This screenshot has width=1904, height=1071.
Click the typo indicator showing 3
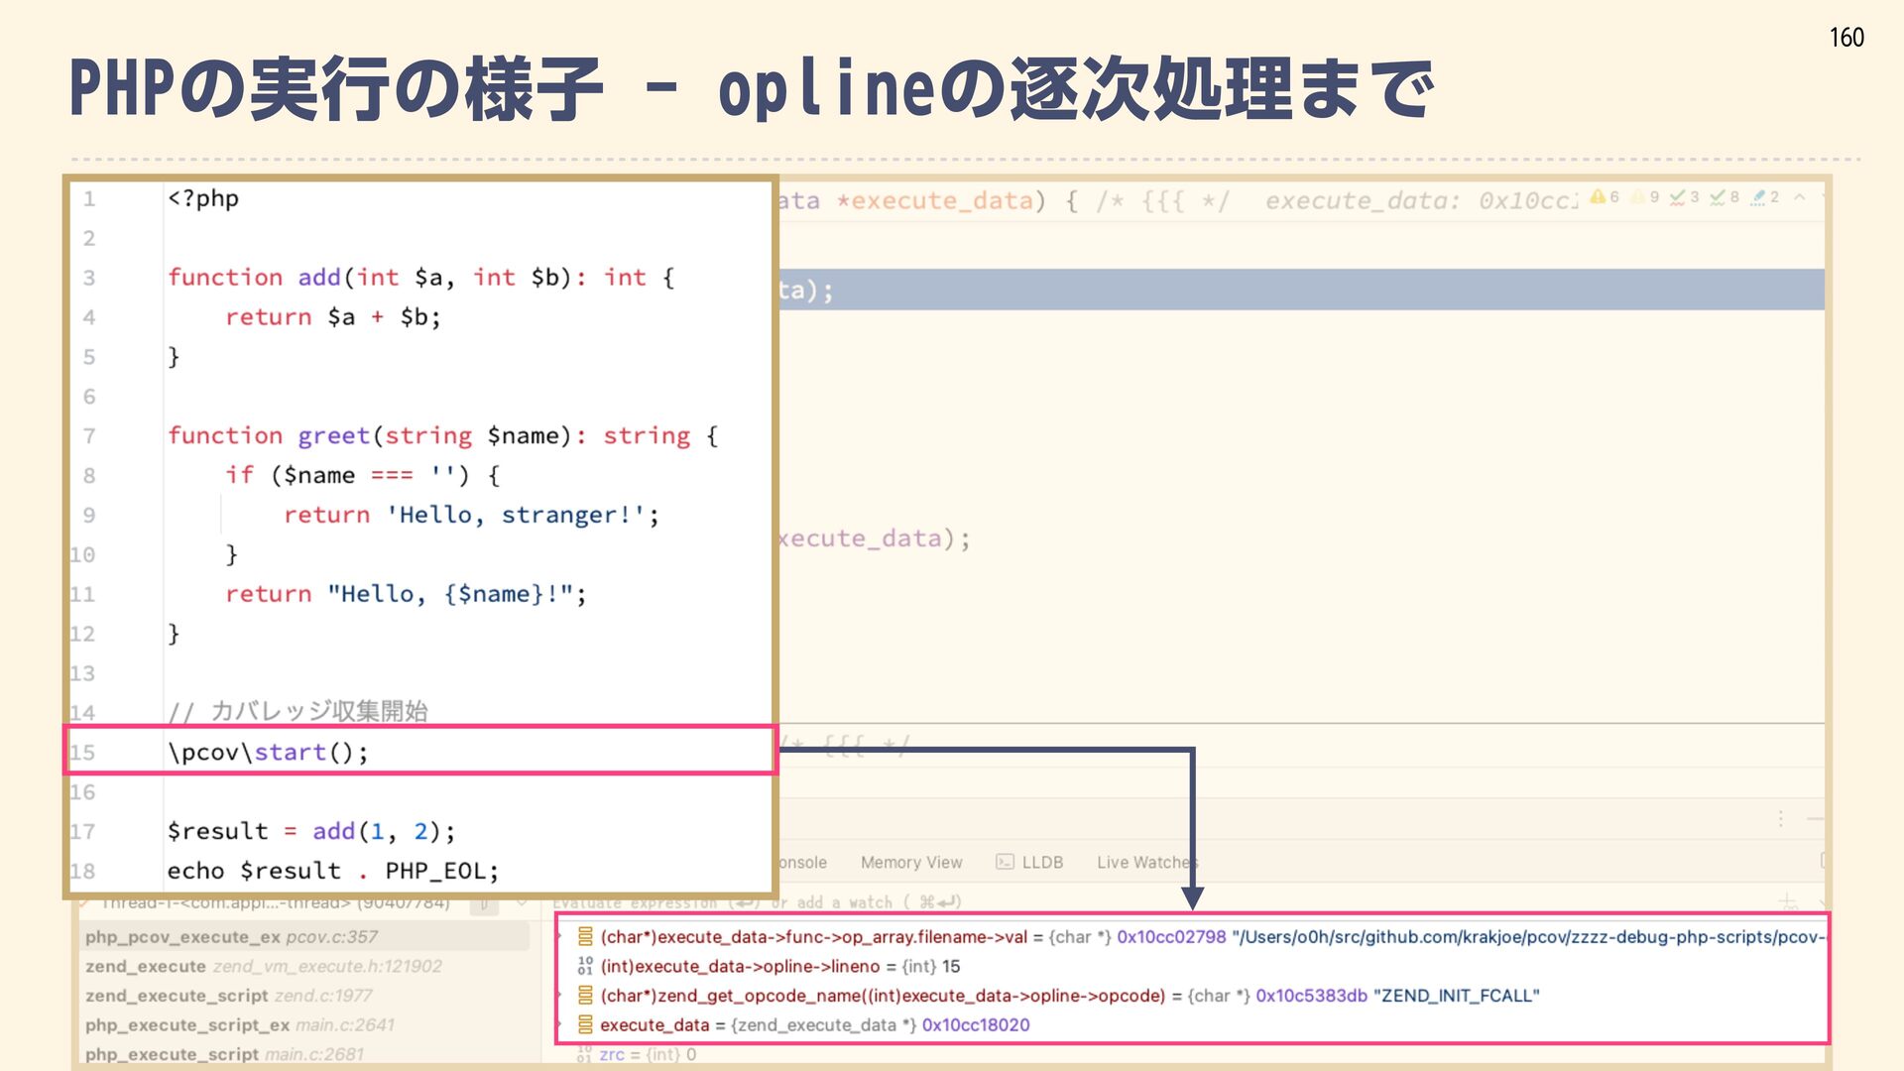click(1684, 197)
